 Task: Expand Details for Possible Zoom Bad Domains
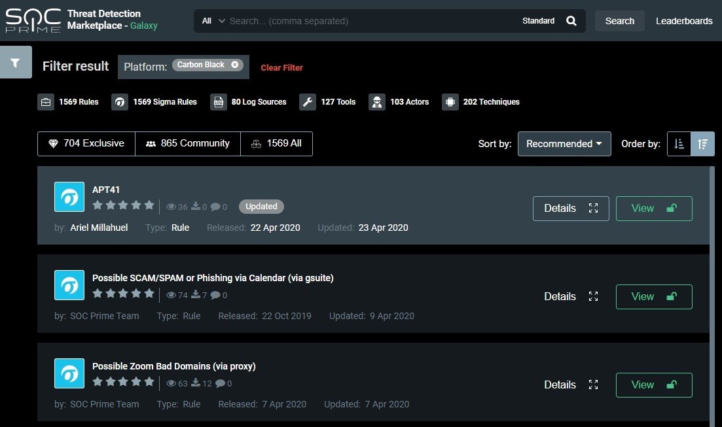tap(571, 384)
